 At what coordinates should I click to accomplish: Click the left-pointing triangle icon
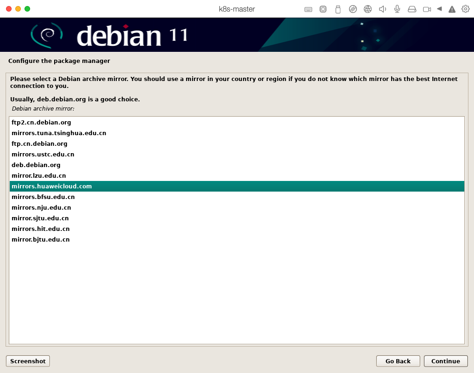[x=440, y=9]
